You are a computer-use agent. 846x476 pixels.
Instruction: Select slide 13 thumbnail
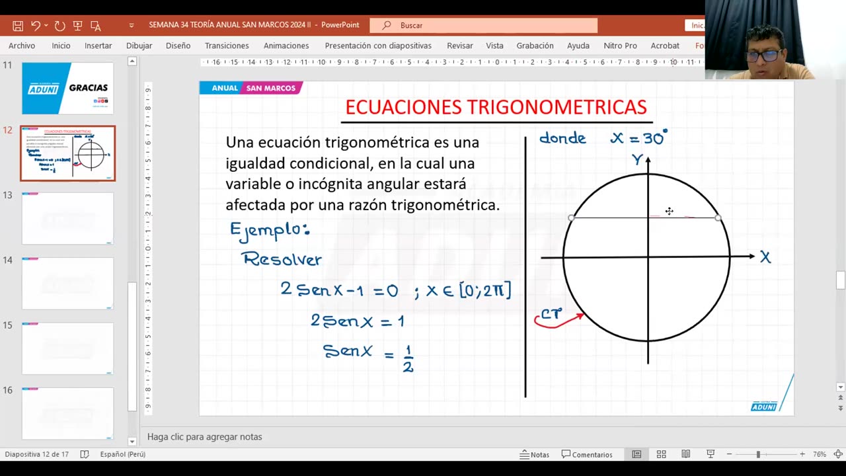[x=67, y=218]
